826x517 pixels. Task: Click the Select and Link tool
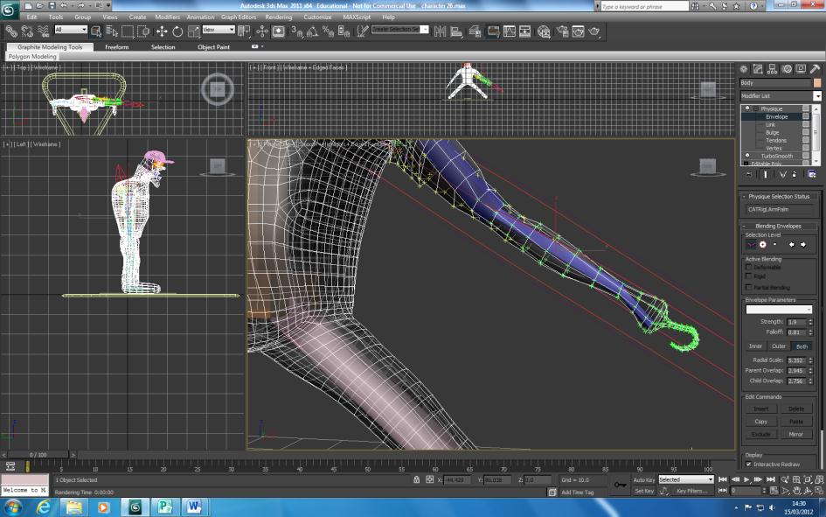(x=11, y=31)
